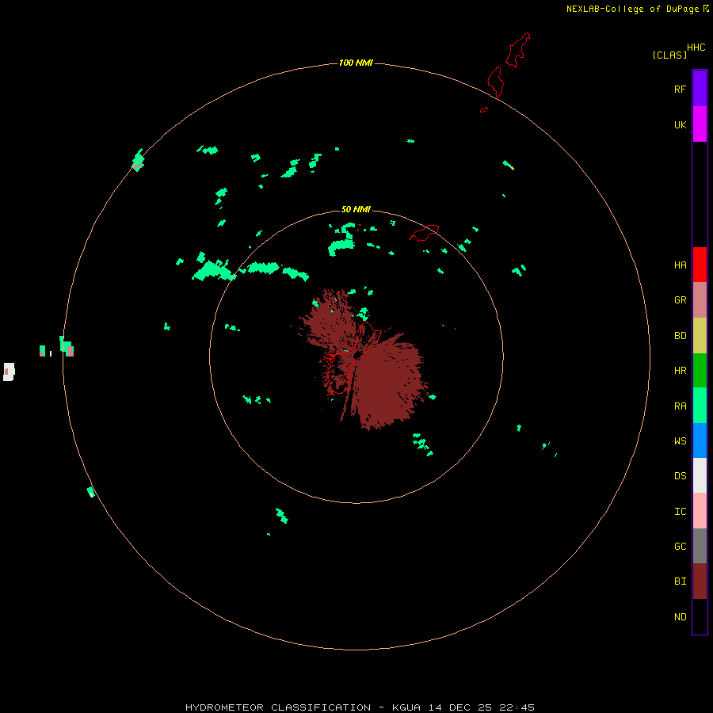
Task: Click the 50 NMI range ring label
Action: point(356,209)
